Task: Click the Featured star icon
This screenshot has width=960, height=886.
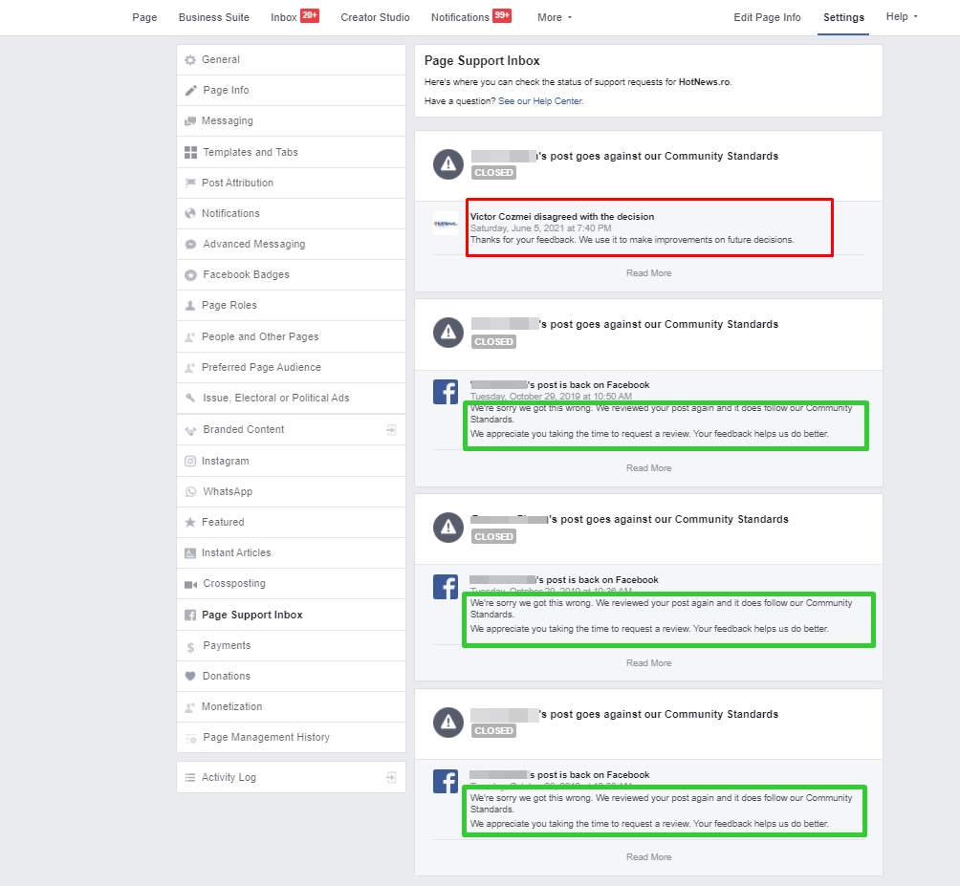Action: 190,523
